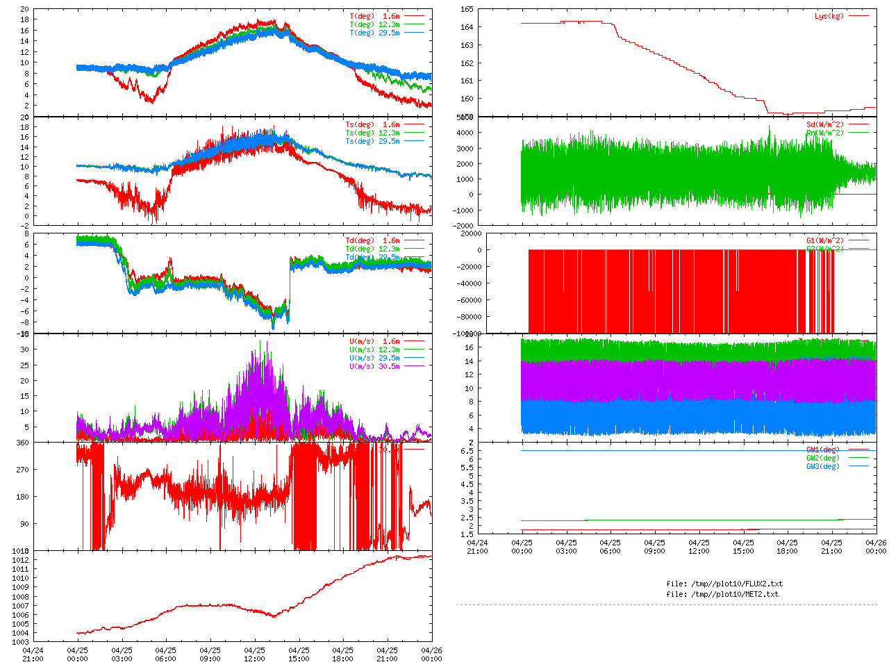Click the red T(deg) 1.6m legend line

click(x=414, y=16)
